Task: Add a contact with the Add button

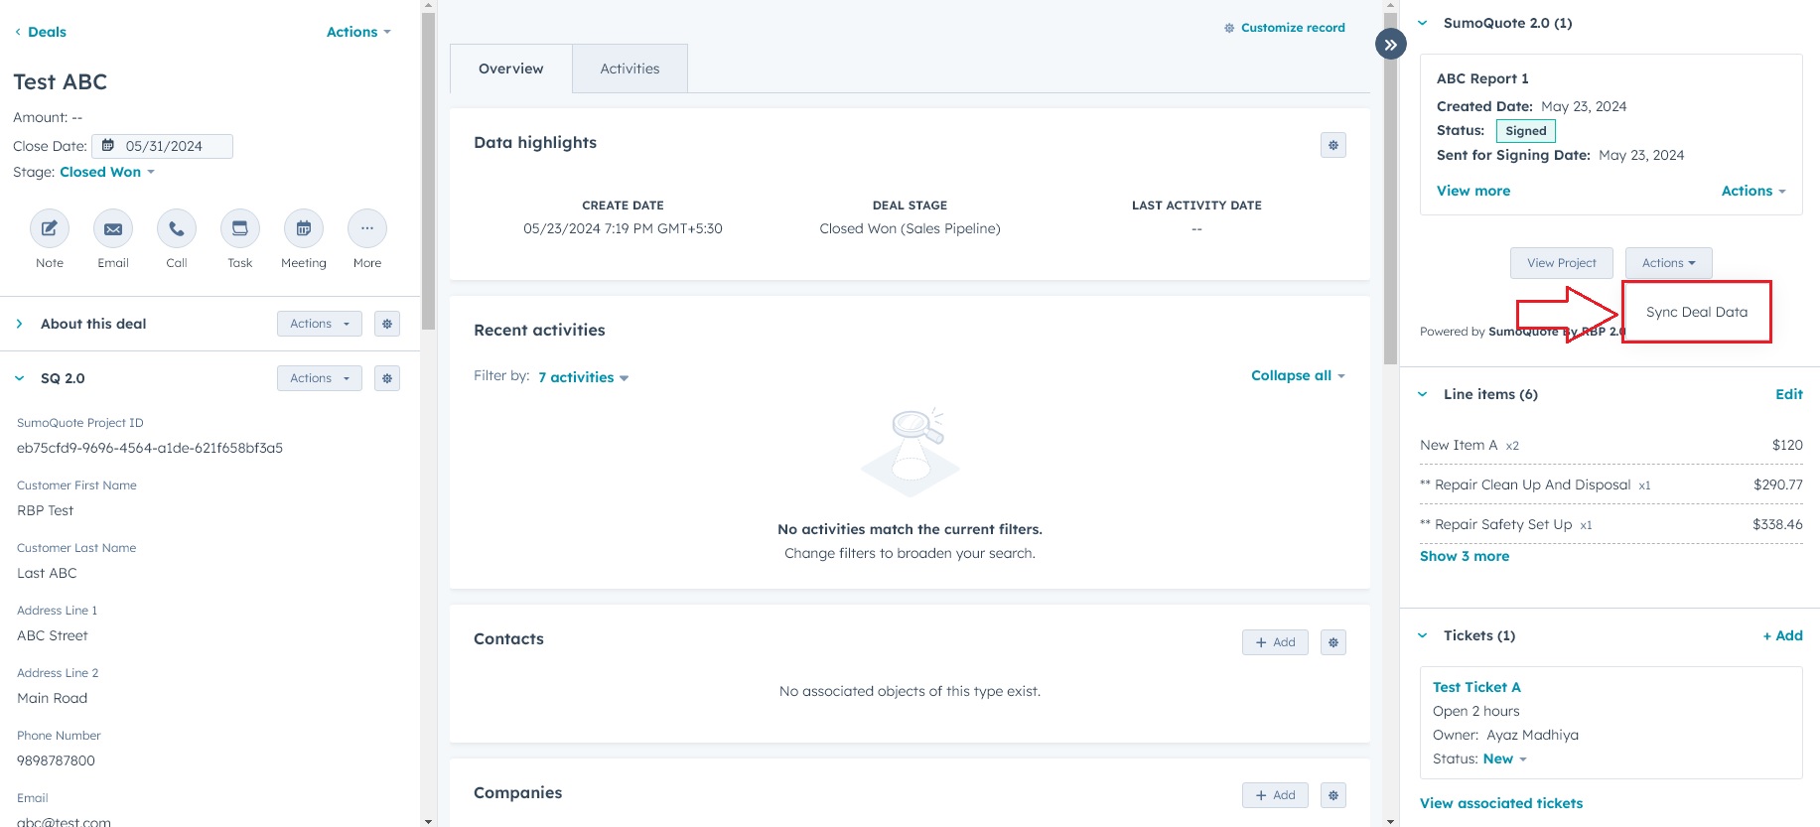Action: click(1275, 642)
